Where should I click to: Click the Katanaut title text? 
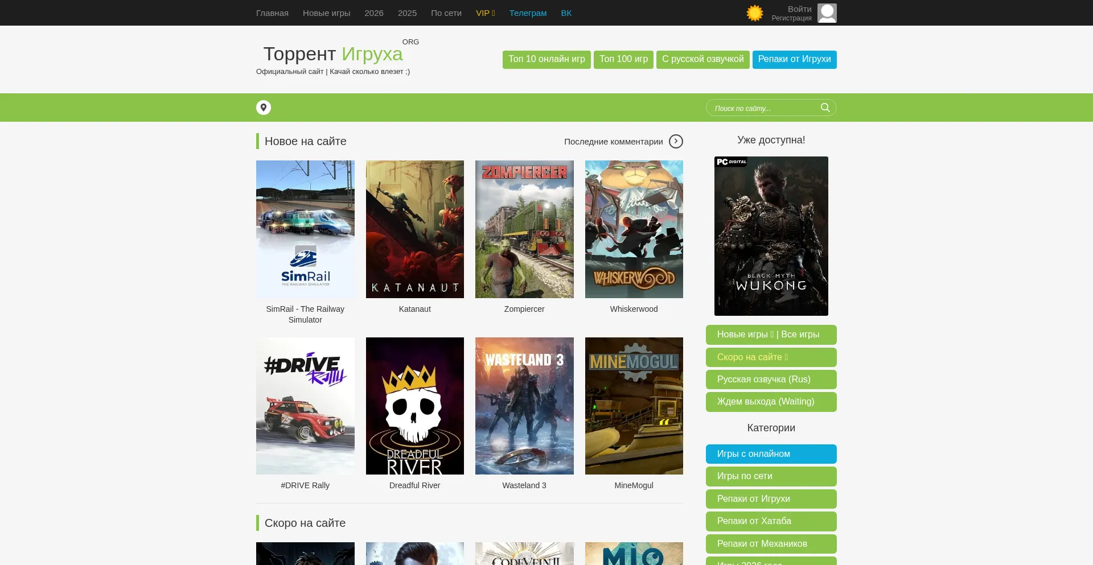415,309
